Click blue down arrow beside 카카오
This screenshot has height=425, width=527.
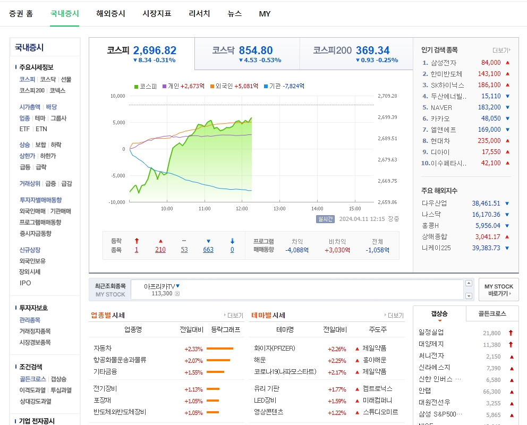(507, 118)
